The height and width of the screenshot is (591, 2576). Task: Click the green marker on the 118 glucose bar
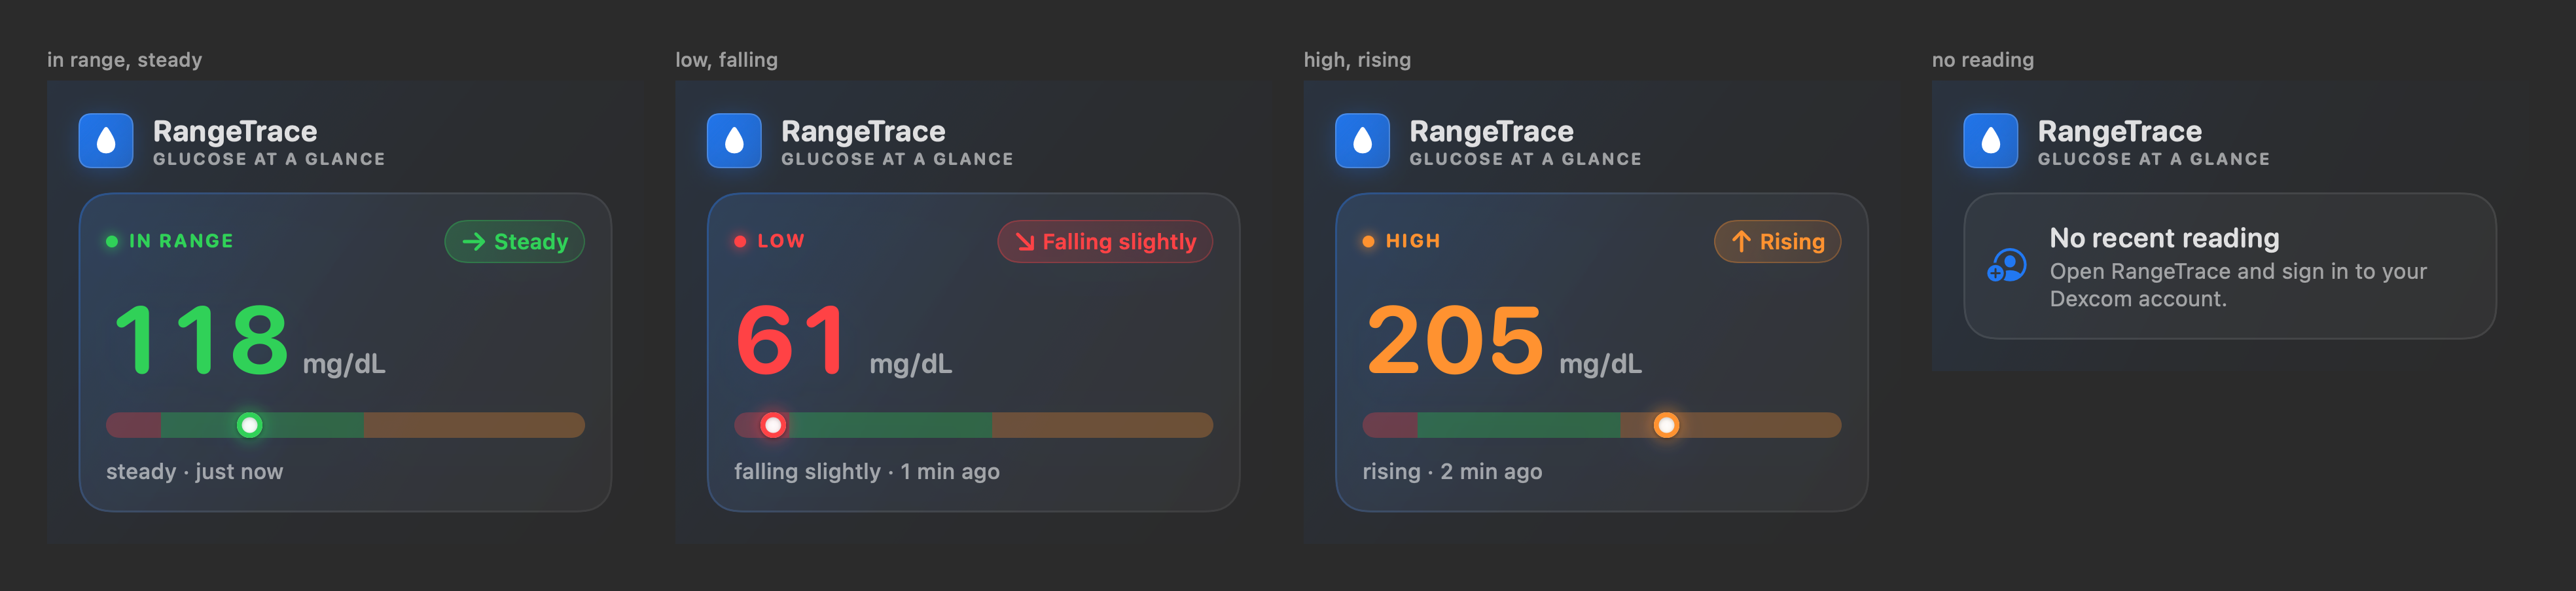tap(249, 425)
